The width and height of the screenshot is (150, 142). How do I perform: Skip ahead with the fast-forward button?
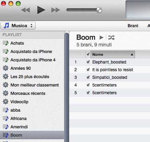56,10
